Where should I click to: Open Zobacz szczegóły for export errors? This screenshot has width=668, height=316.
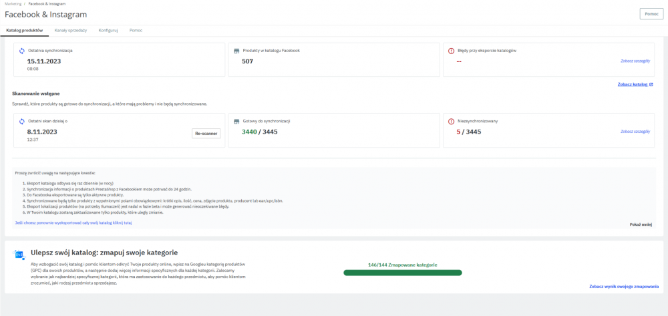tap(635, 61)
